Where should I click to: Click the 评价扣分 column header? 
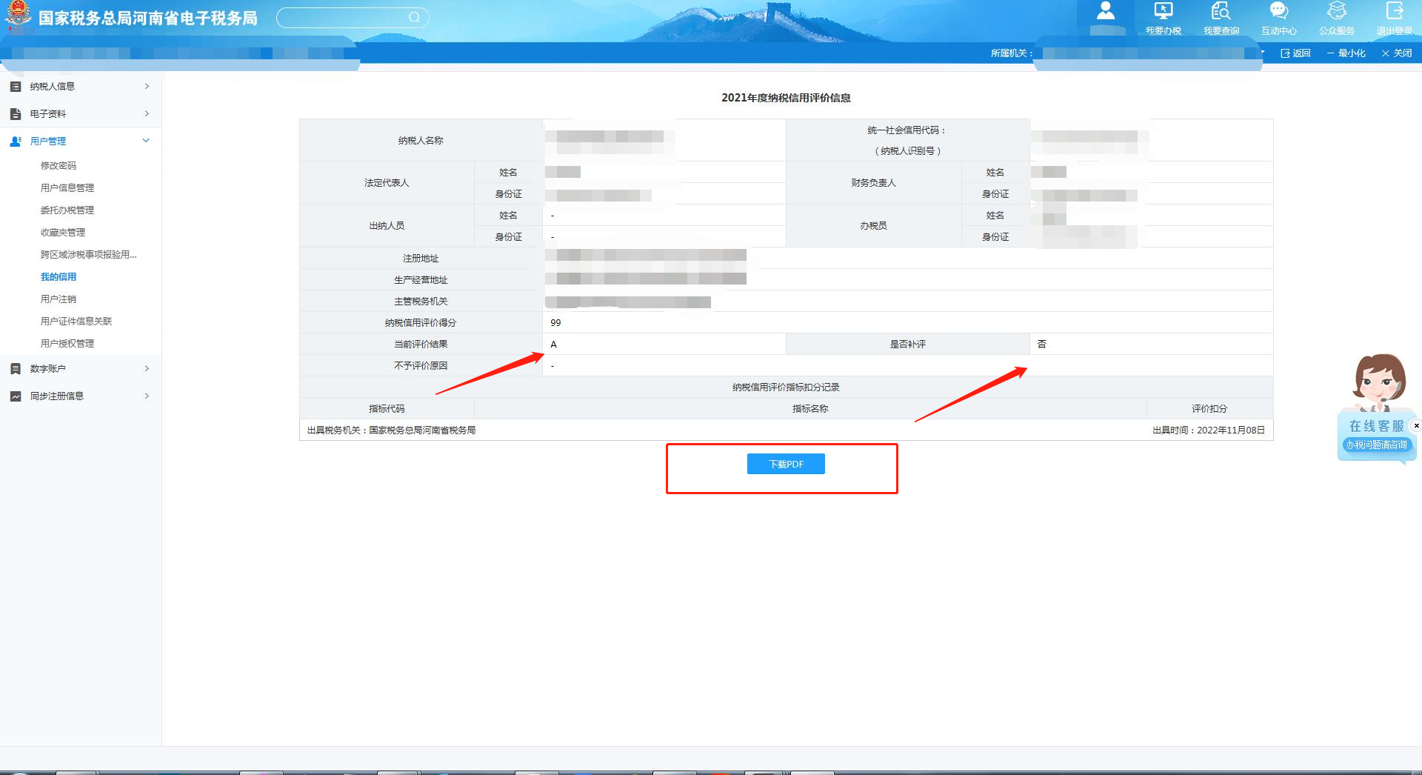point(1209,409)
